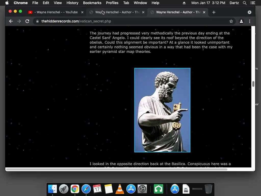The image size is (261, 196).
Task: Bookmark this page with the star
Action: pyautogui.click(x=231, y=21)
